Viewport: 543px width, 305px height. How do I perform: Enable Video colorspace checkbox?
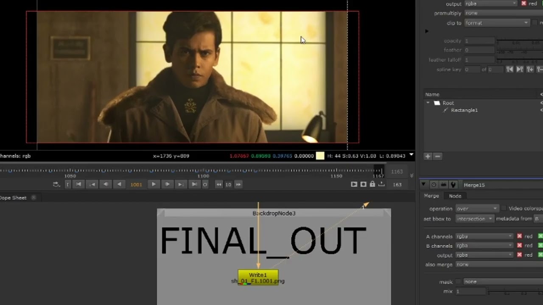[x=504, y=208]
